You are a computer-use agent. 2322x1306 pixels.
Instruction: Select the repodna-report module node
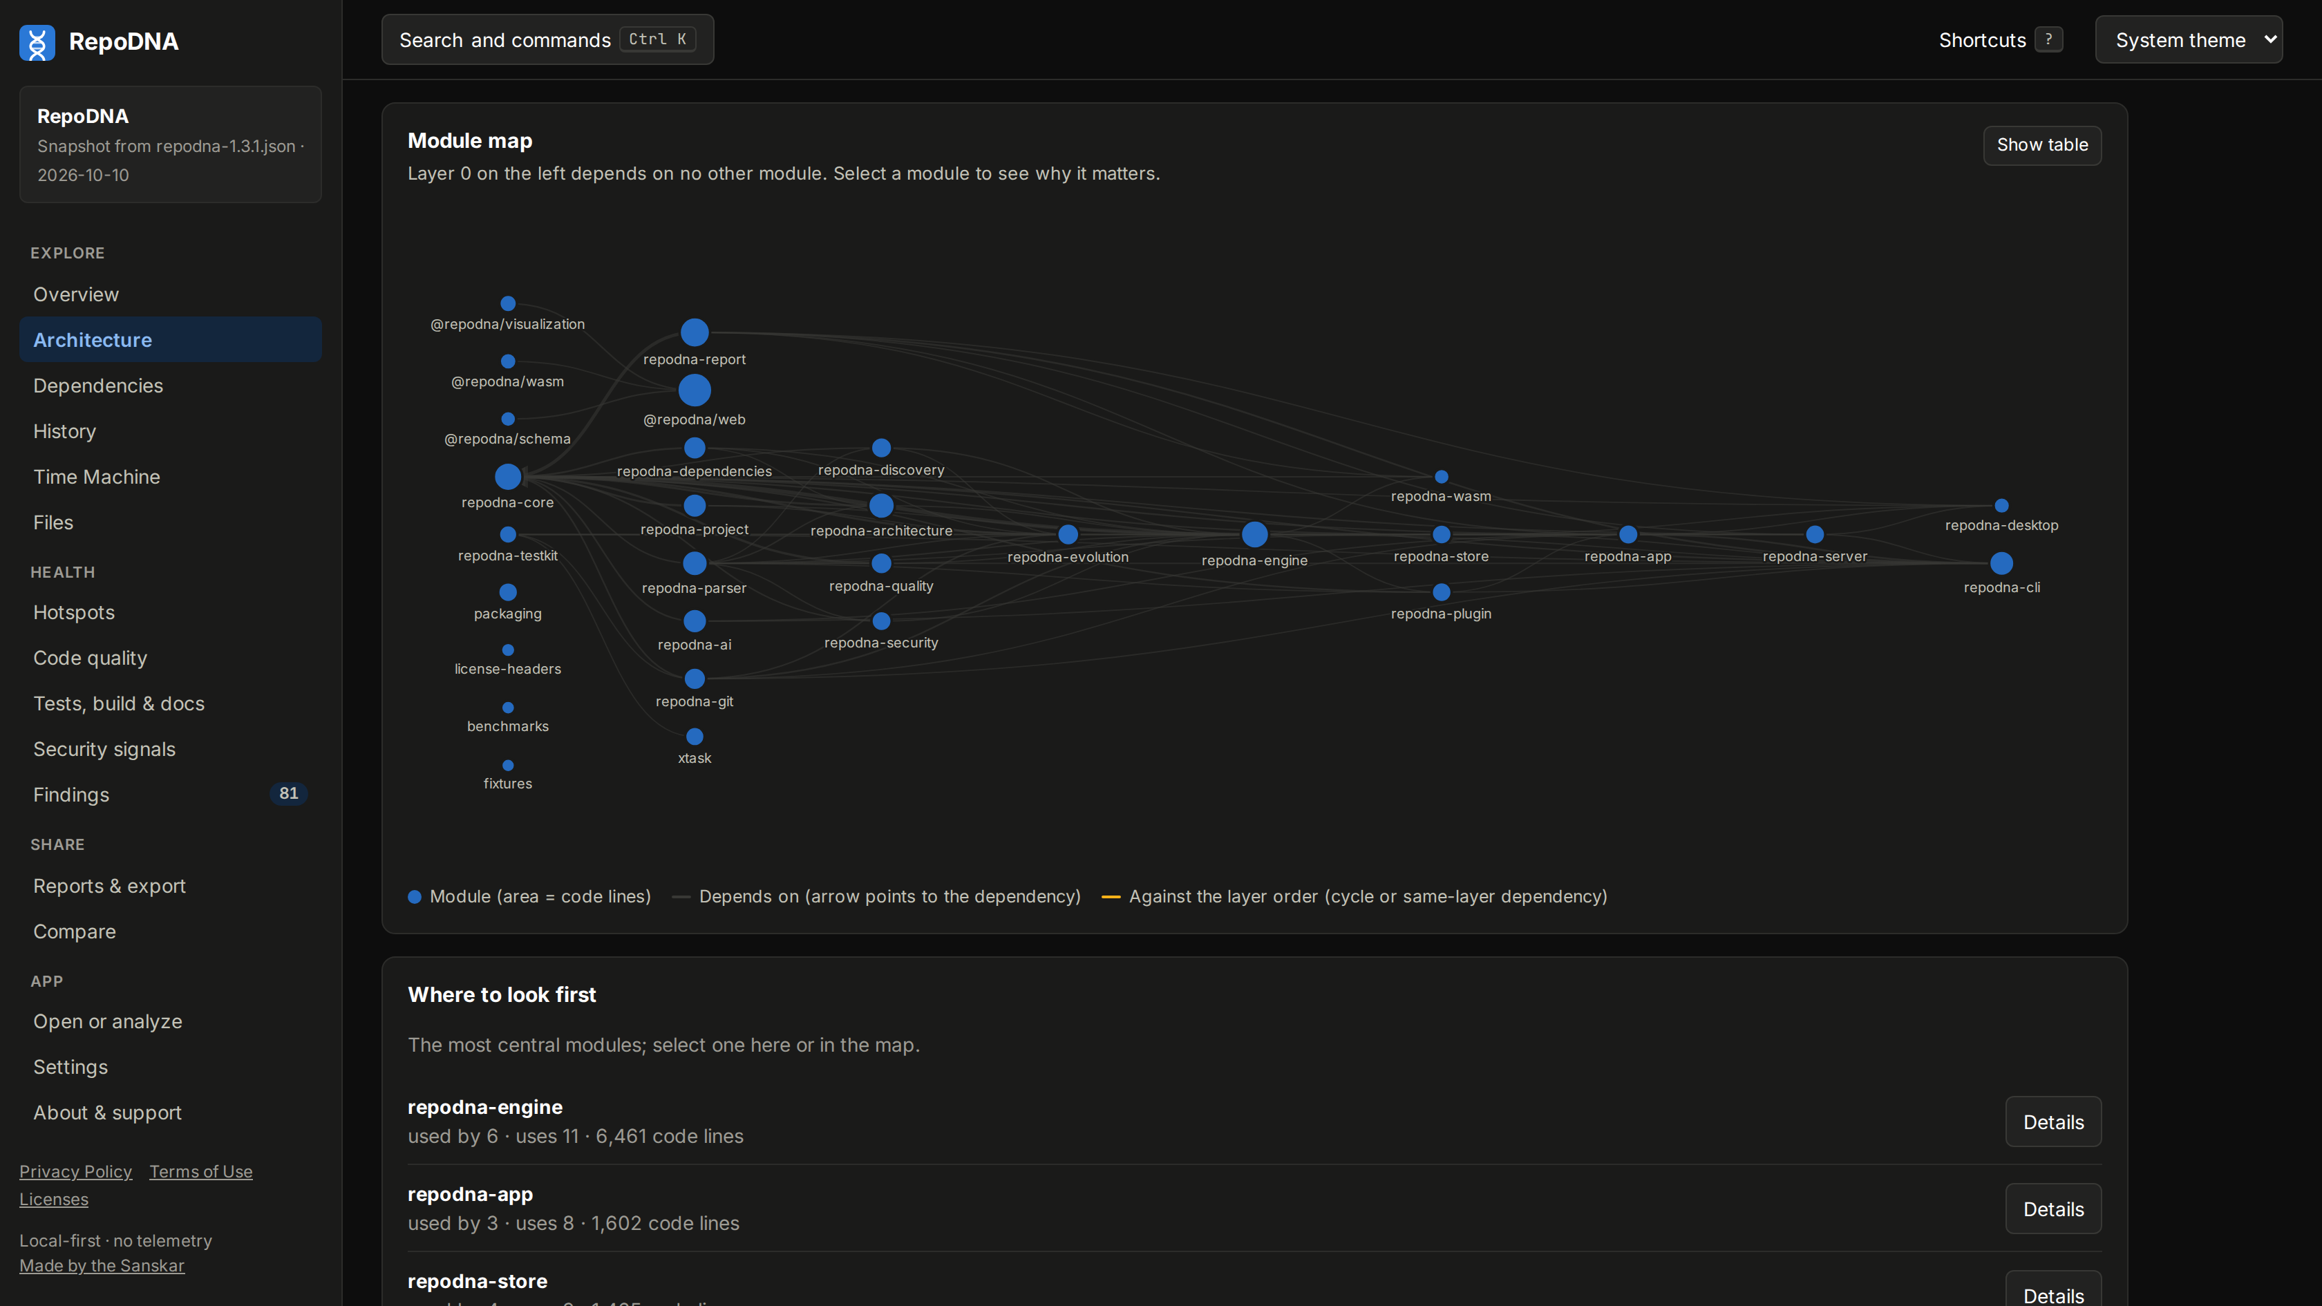click(x=694, y=332)
